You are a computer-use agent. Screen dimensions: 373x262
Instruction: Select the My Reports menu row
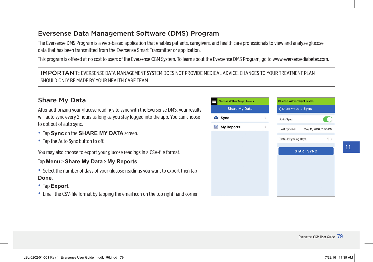(240, 127)
